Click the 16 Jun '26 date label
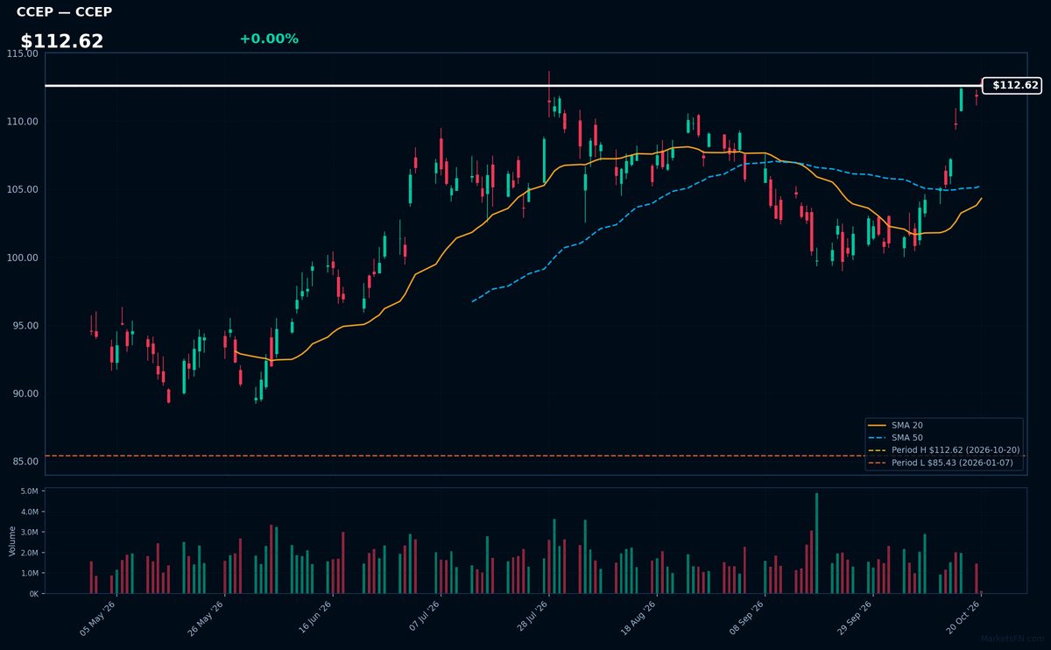Image resolution: width=1051 pixels, height=650 pixels. pyautogui.click(x=314, y=618)
